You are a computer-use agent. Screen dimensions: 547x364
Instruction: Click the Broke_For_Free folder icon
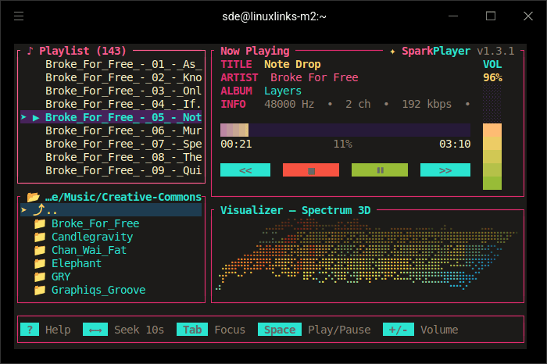[40, 223]
